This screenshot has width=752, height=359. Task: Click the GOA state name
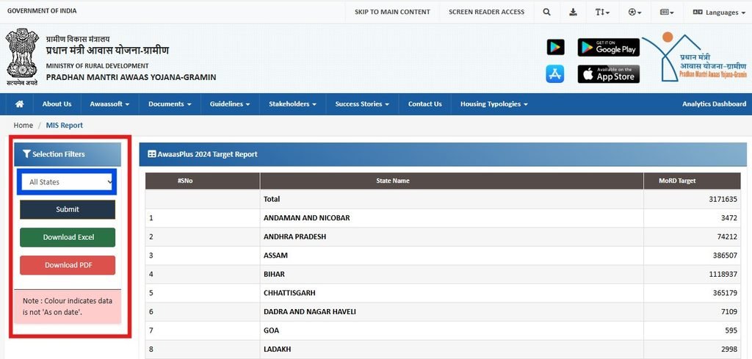point(272,330)
